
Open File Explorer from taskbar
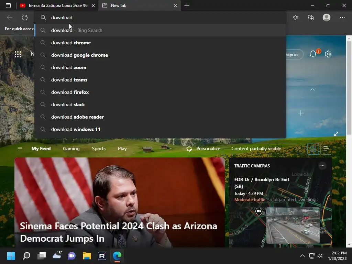point(87,256)
